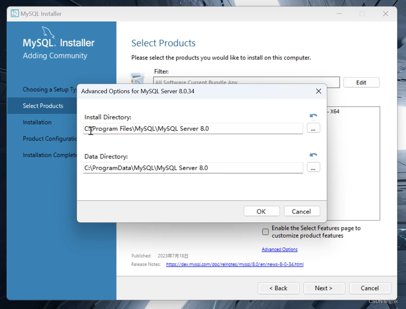Click the 'Select Products' heading
Image resolution: width=406 pixels, height=309 pixels.
pos(163,43)
